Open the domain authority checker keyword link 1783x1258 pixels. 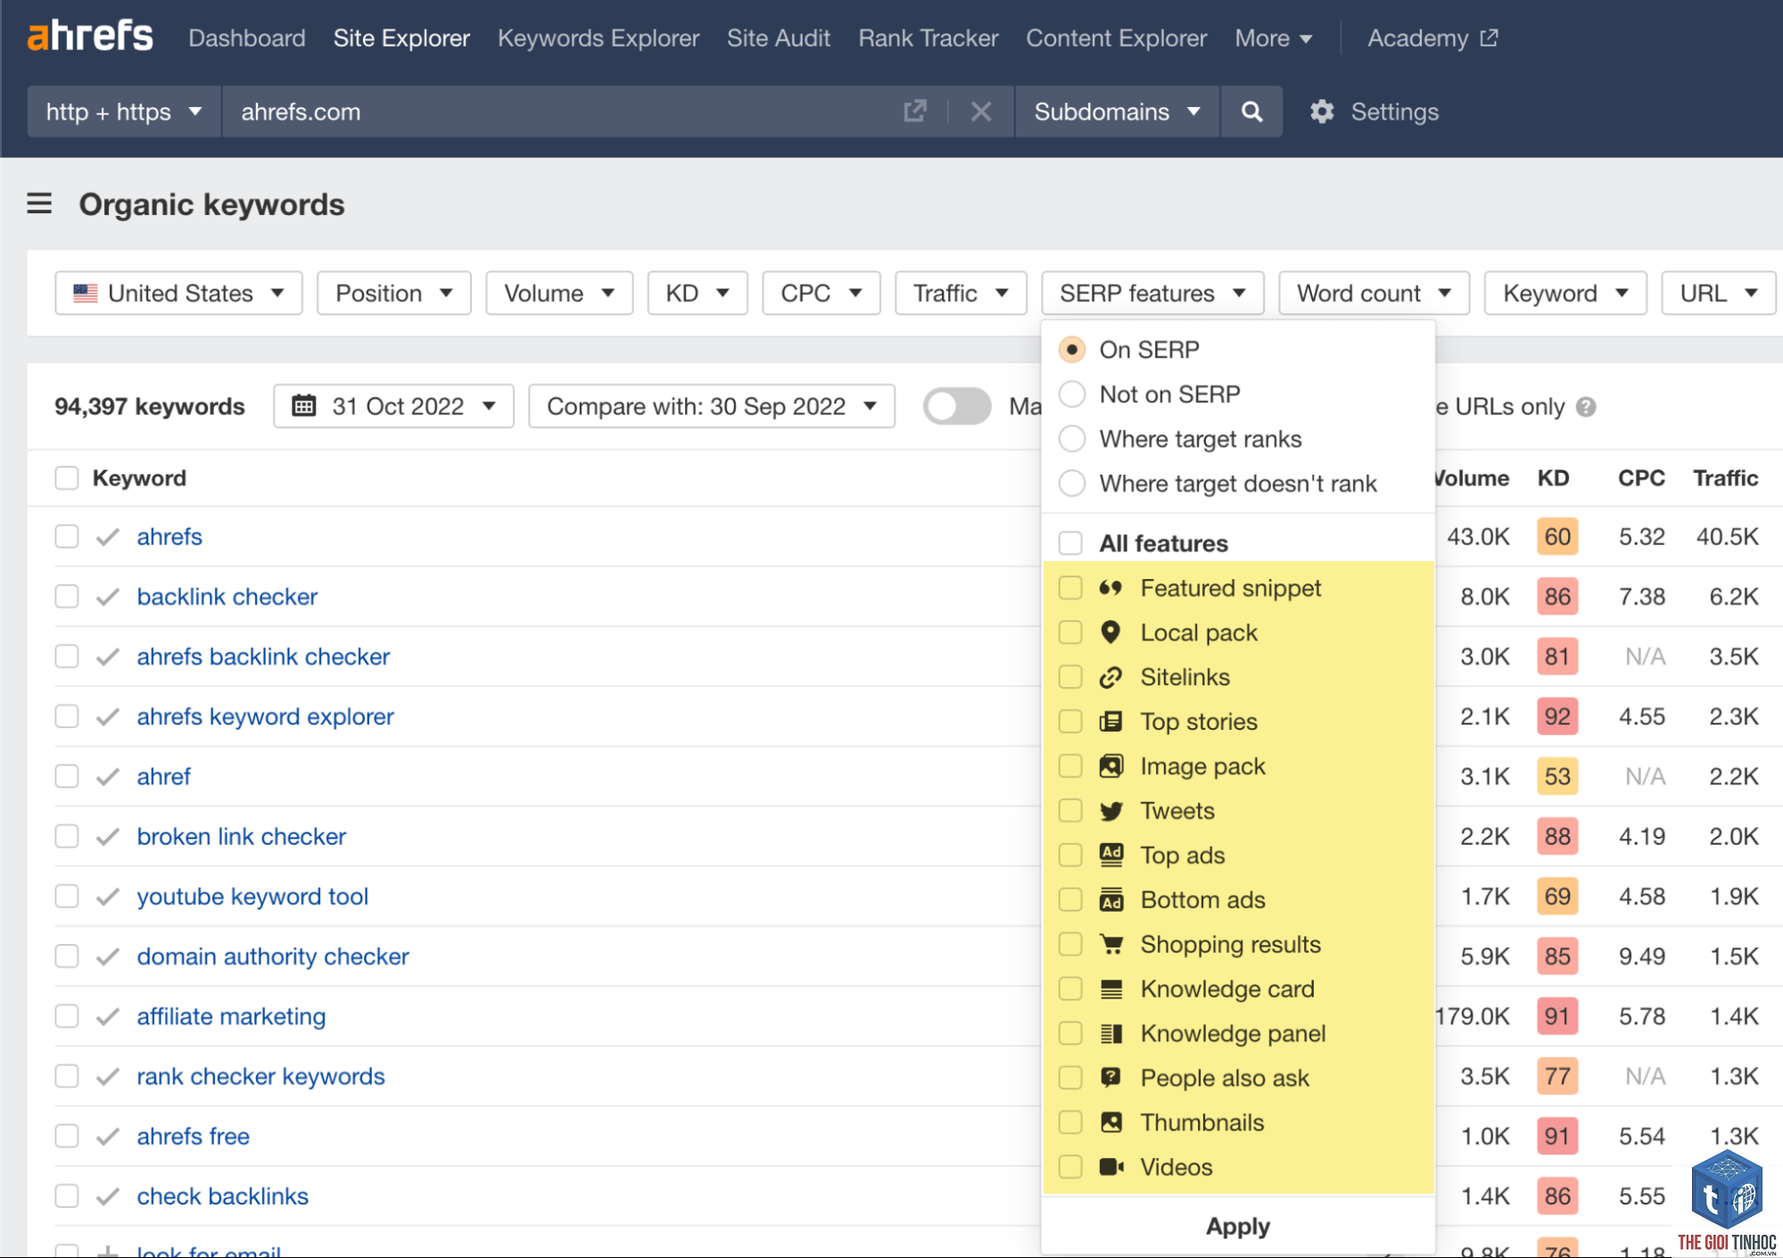273,956
